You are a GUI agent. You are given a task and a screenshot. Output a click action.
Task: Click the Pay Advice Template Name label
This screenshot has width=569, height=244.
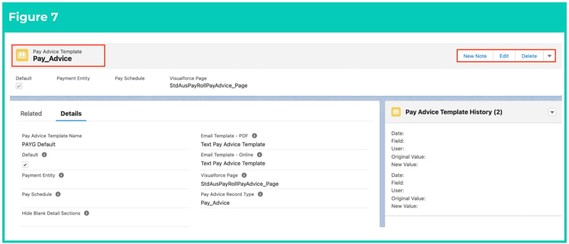coord(52,136)
